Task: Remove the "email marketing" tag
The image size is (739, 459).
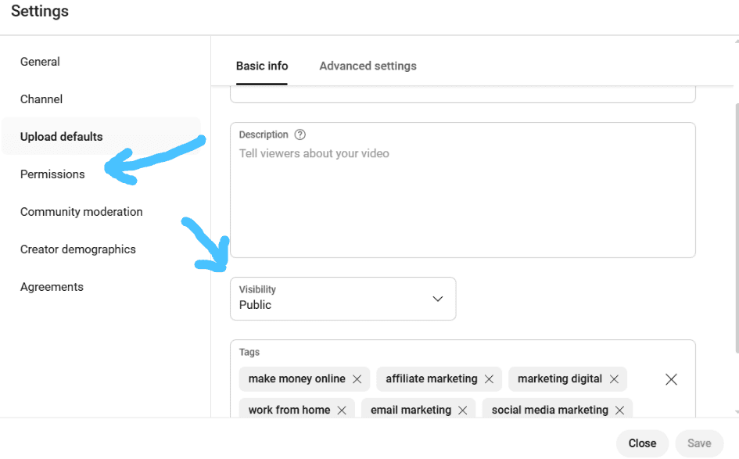Action: [x=463, y=411]
